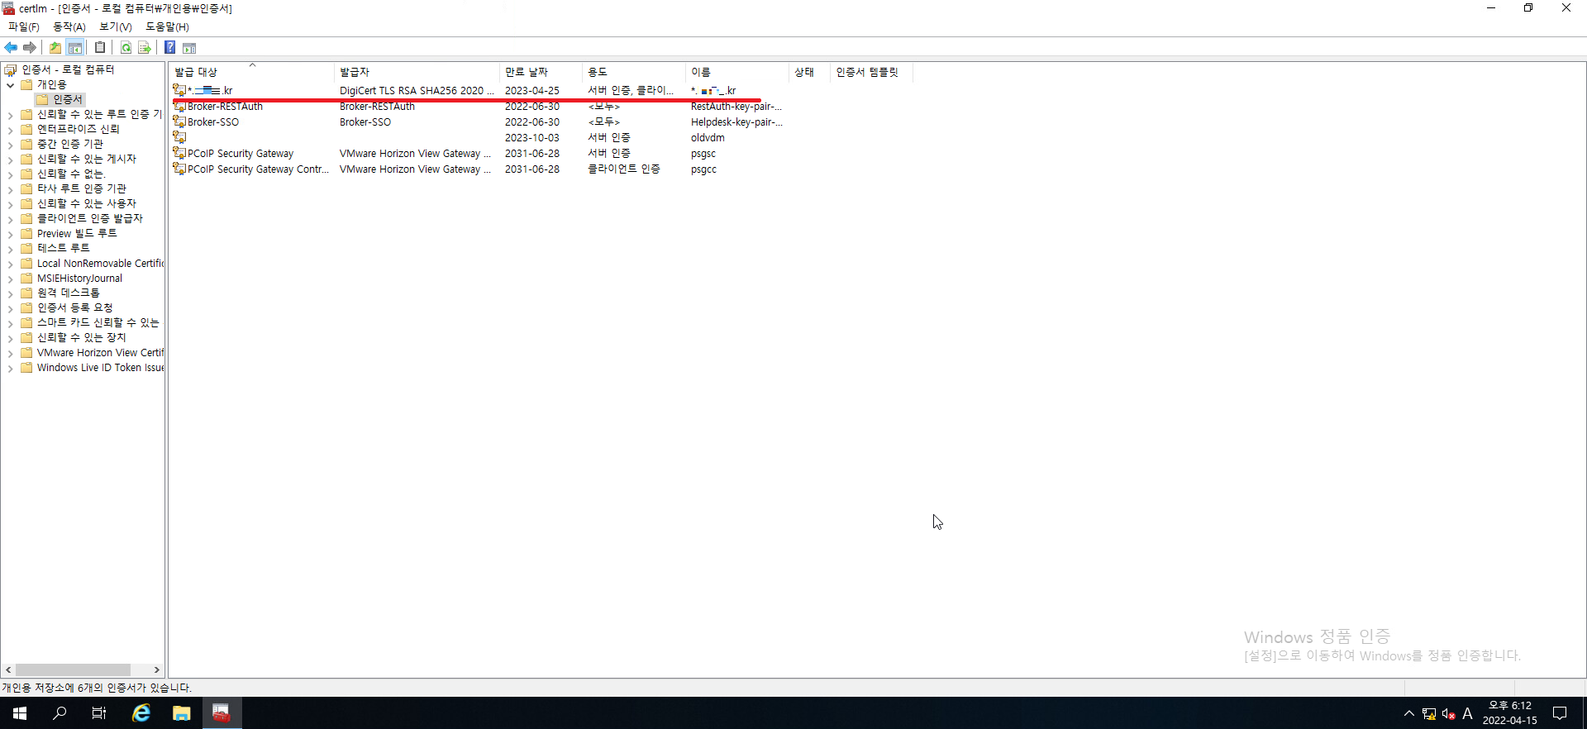Select the oldvdm certificate icon
Viewport: 1587px width, 729px height.
tap(179, 137)
